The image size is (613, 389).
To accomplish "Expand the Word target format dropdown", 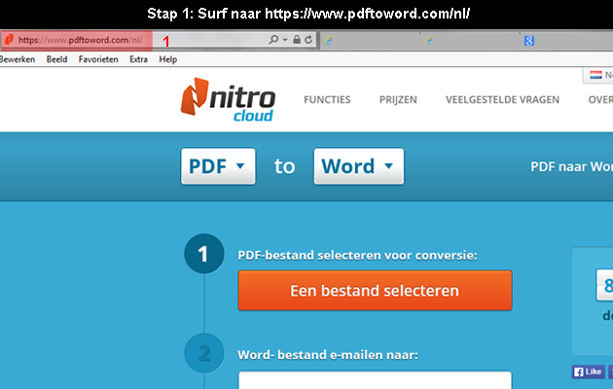I will coord(359,166).
